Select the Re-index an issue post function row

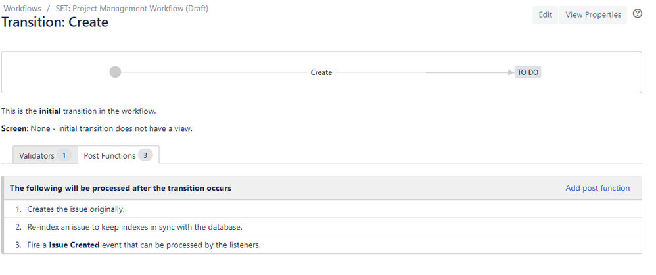[321, 227]
